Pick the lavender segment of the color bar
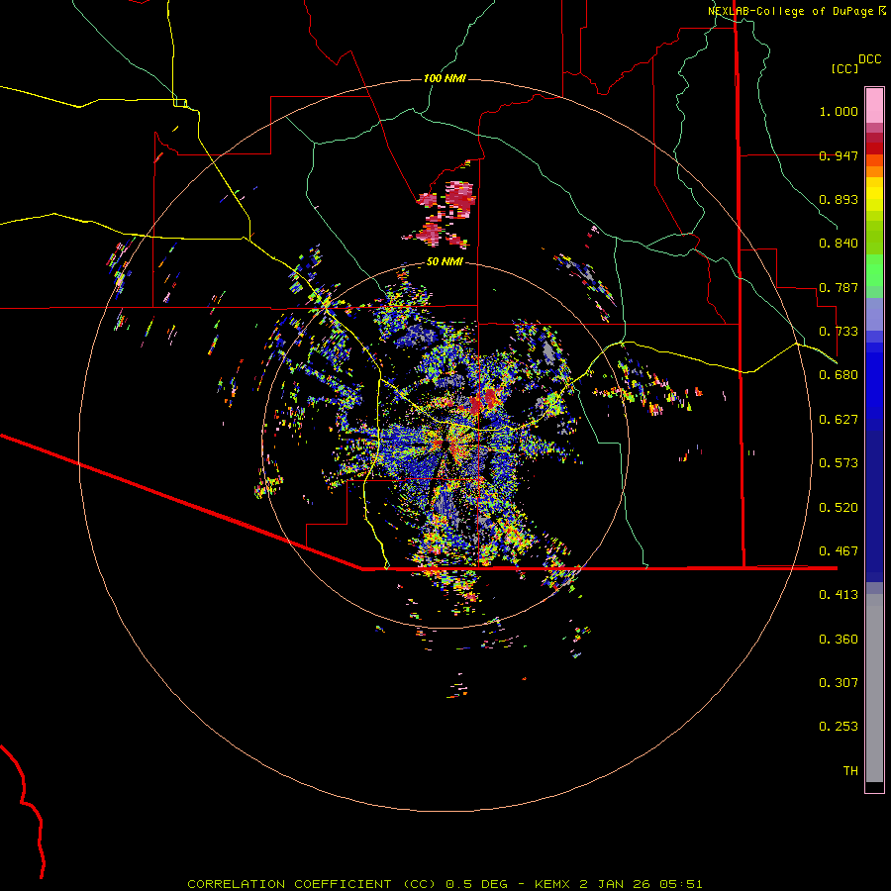 (874, 314)
